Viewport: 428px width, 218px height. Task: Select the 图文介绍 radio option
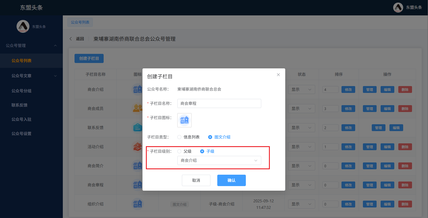pyautogui.click(x=219, y=137)
